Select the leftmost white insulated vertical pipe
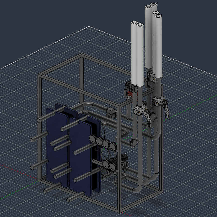 pyautogui.click(x=134, y=53)
